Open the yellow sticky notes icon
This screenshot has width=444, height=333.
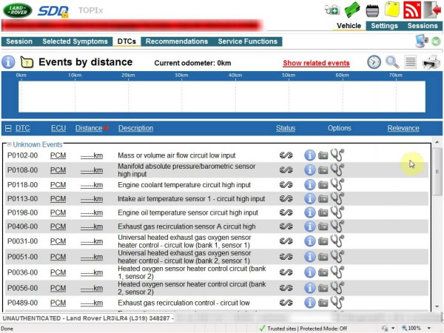392,10
